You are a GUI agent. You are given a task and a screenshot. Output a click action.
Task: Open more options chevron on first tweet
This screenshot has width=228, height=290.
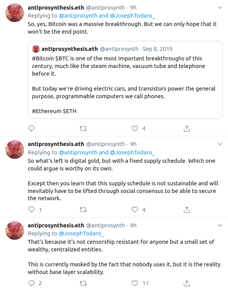pos(220,8)
